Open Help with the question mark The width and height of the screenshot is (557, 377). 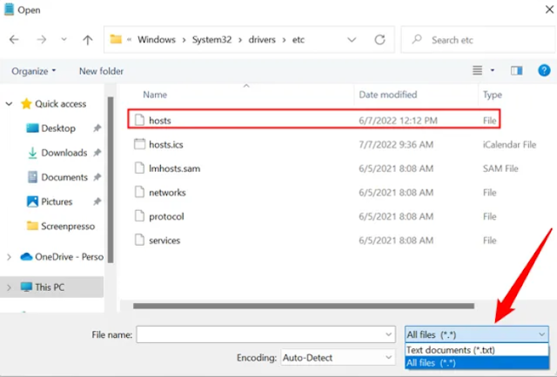[x=544, y=70]
